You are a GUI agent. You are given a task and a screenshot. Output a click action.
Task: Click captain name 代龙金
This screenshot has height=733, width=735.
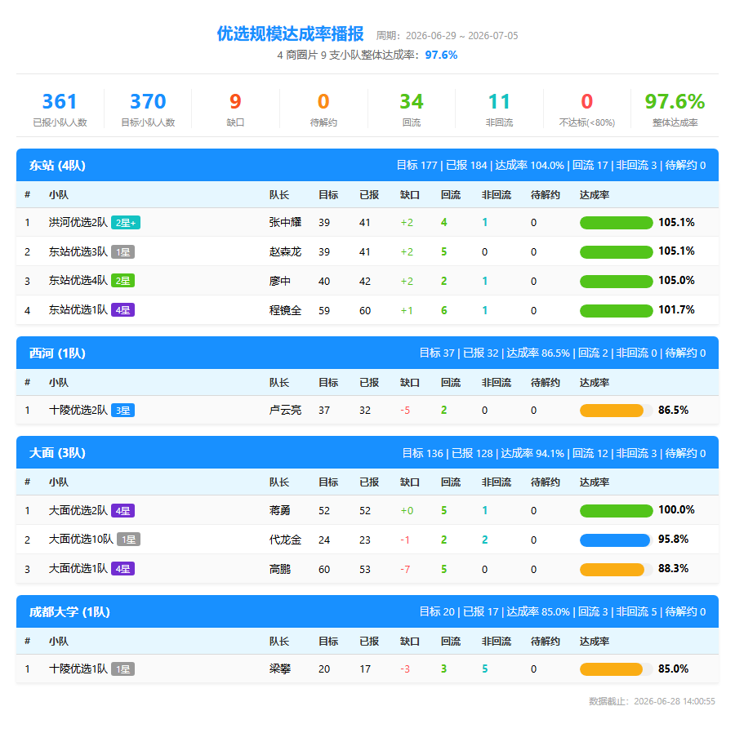pyautogui.click(x=285, y=540)
